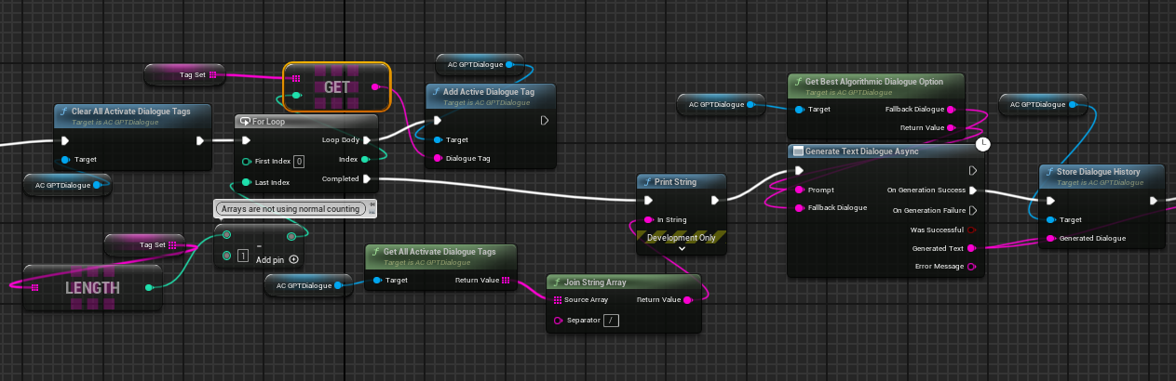Click For Loop Loop Body exec pin
Viewport: 1176px width, 381px height.
367,140
